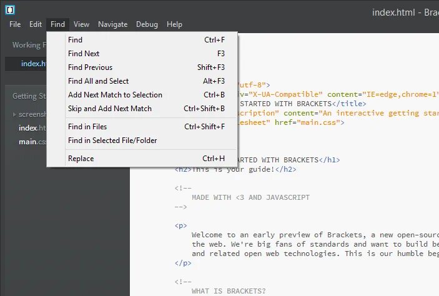Choose Skip and Add Next Match
439x296 pixels.
pyautogui.click(x=142, y=109)
